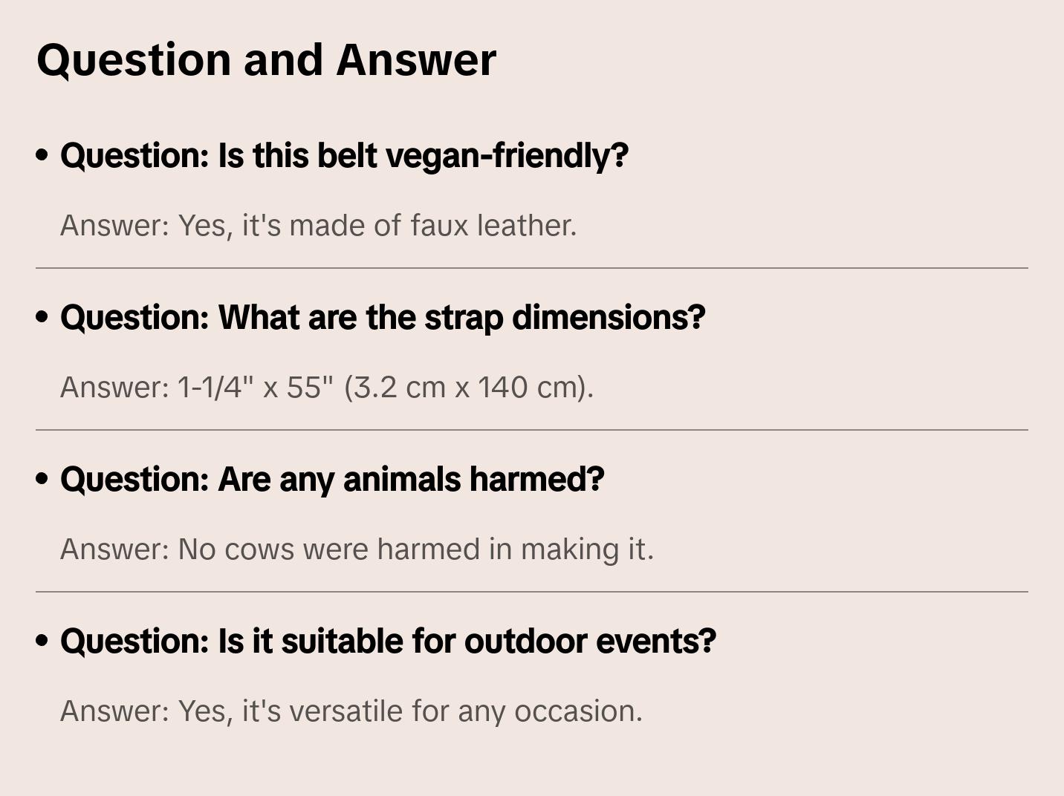Click the 'Question and Answer' heading
The height and width of the screenshot is (796, 1064).
click(x=266, y=59)
